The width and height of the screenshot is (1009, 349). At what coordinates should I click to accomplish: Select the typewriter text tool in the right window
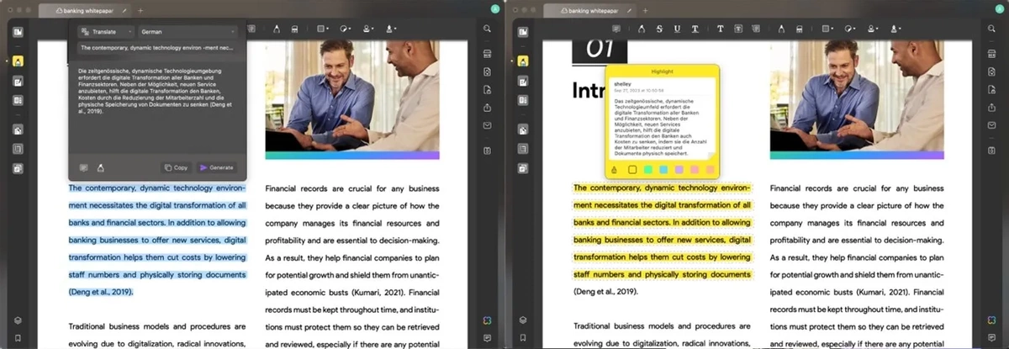721,29
